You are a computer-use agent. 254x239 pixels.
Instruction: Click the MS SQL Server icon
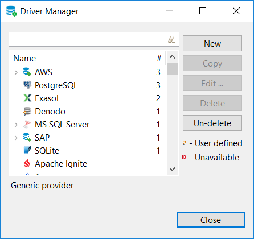click(x=27, y=124)
